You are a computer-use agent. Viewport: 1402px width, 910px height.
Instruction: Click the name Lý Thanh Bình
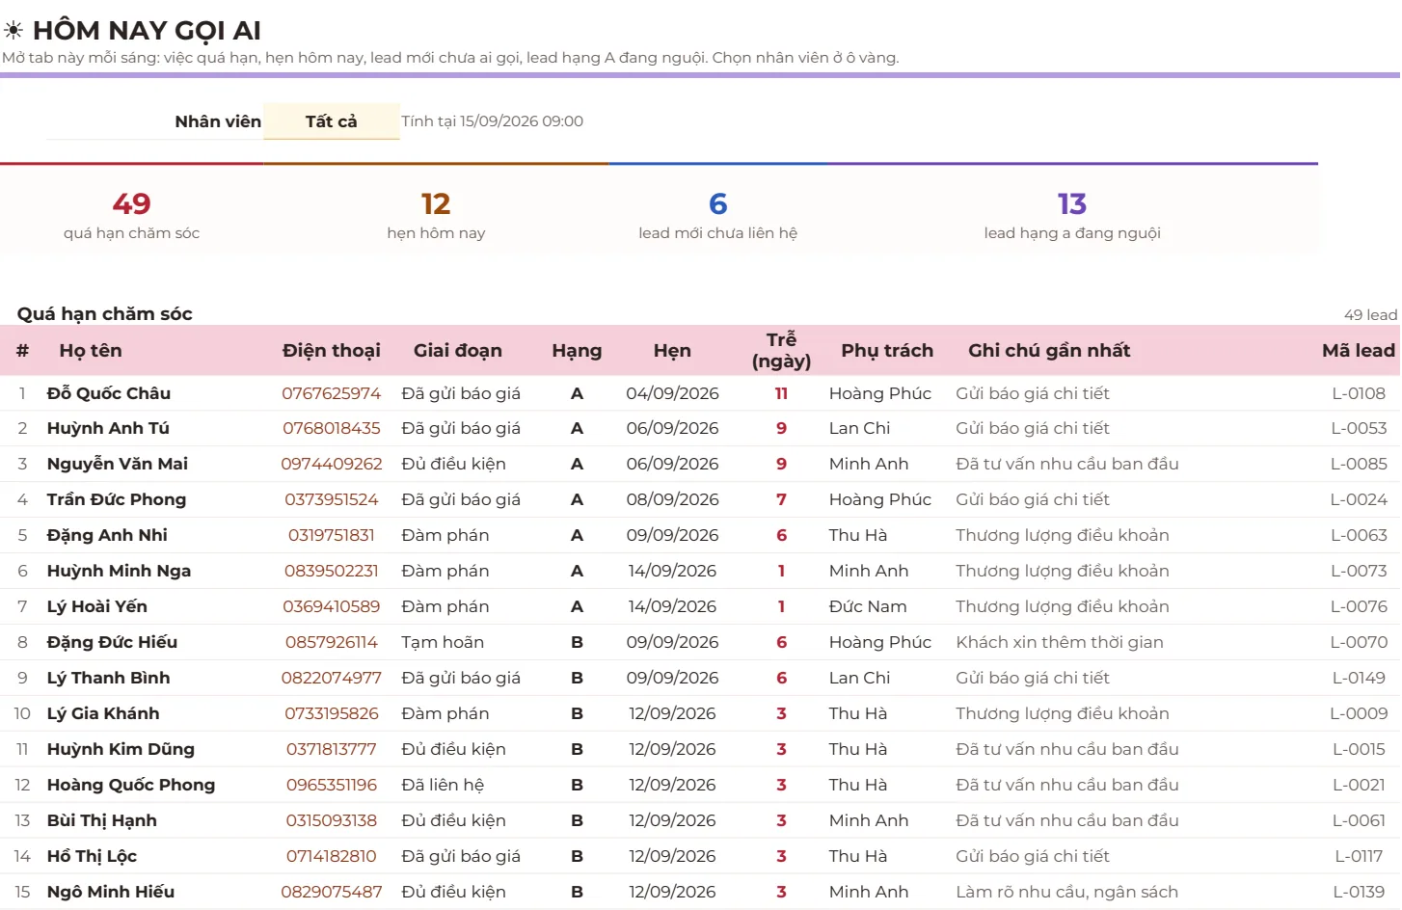(109, 678)
